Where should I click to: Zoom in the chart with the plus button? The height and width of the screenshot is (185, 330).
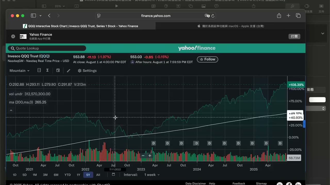[x=150, y=155]
